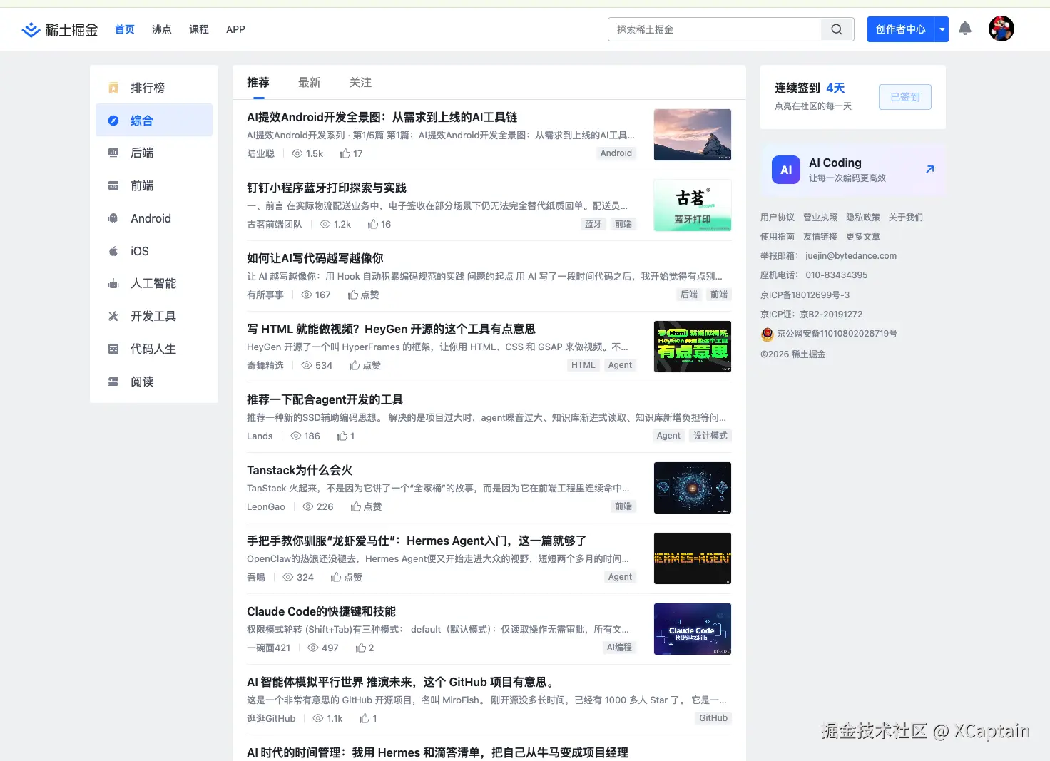Image resolution: width=1050 pixels, height=761 pixels.
Task: Open 京ICP备18012699号-3 link
Action: click(x=805, y=295)
